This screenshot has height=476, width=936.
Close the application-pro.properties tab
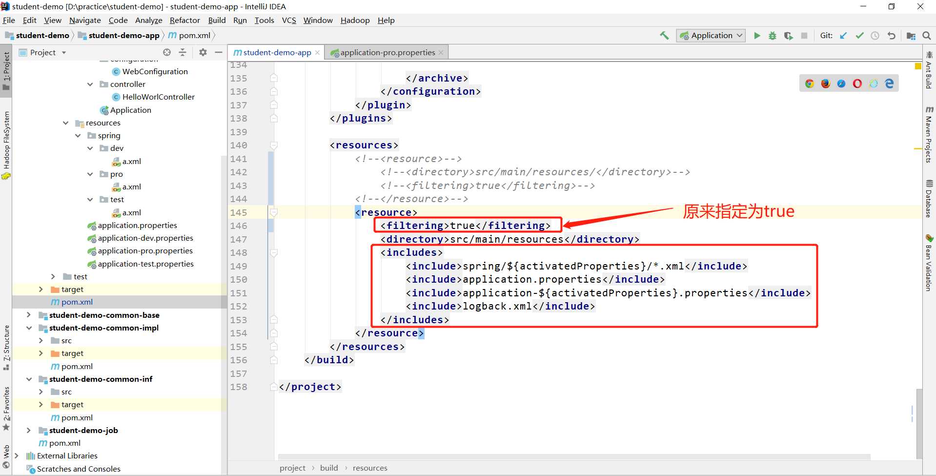(x=441, y=53)
